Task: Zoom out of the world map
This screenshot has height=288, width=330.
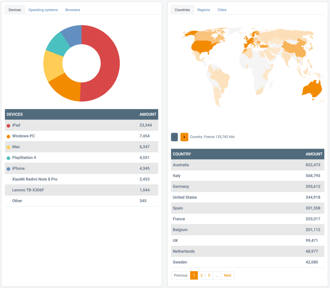Action: click(174, 137)
